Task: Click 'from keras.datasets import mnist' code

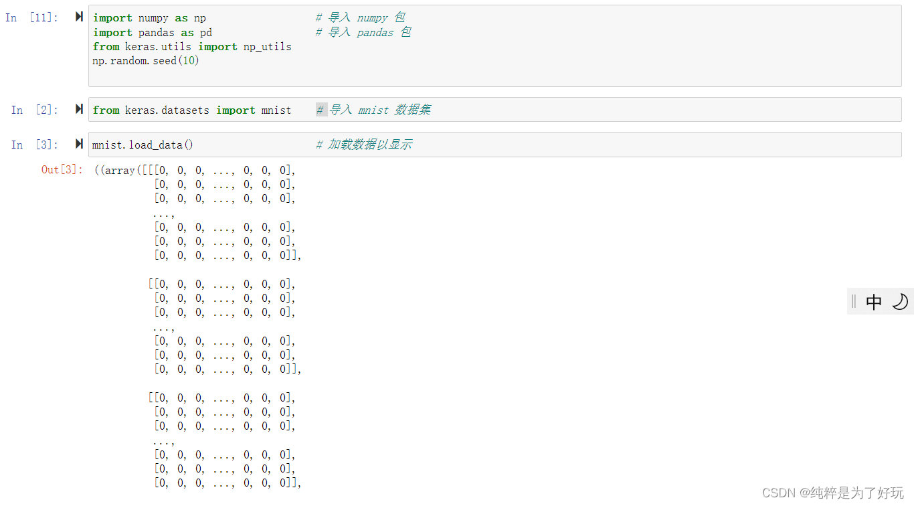Action: [192, 110]
